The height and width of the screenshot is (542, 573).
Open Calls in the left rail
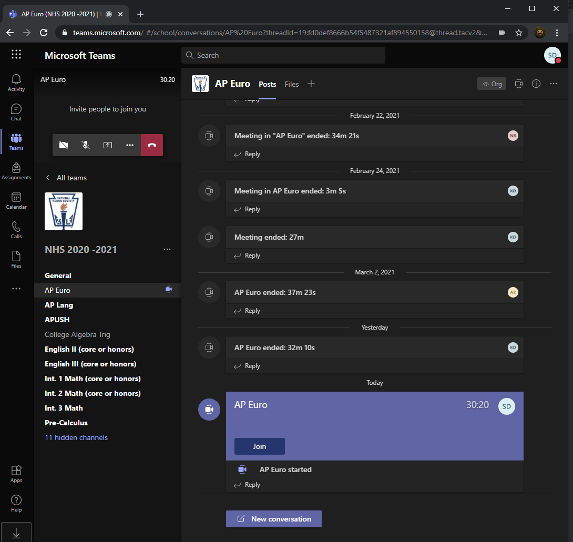(16, 229)
